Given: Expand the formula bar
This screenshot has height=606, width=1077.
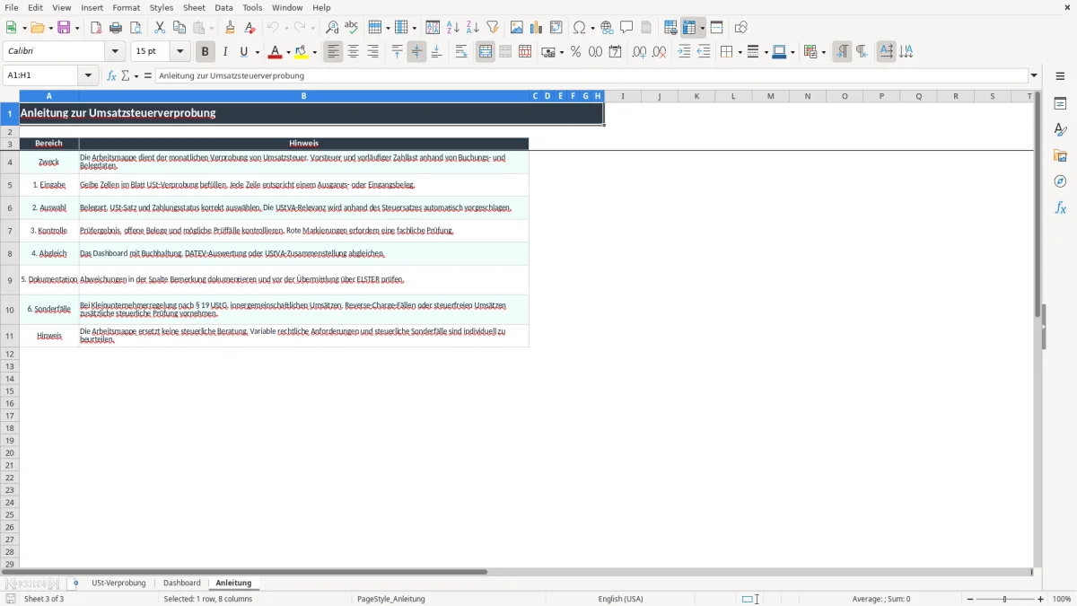Looking at the screenshot, I should [x=1034, y=75].
